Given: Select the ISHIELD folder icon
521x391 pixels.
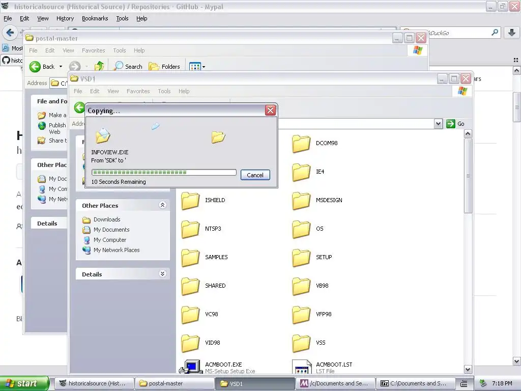Looking at the screenshot, I should click(x=190, y=201).
